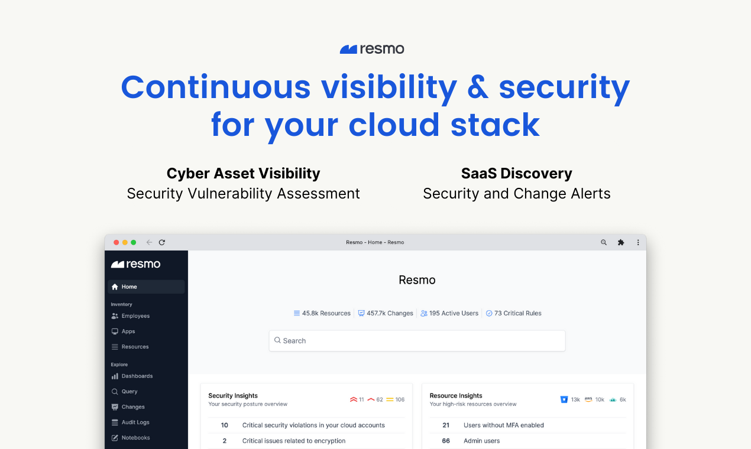Image resolution: width=751 pixels, height=449 pixels.
Task: Click the Audit Logs icon
Action: point(115,422)
